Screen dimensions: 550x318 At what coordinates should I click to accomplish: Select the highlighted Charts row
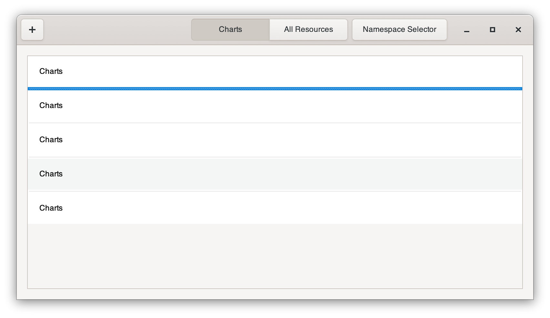click(275, 174)
